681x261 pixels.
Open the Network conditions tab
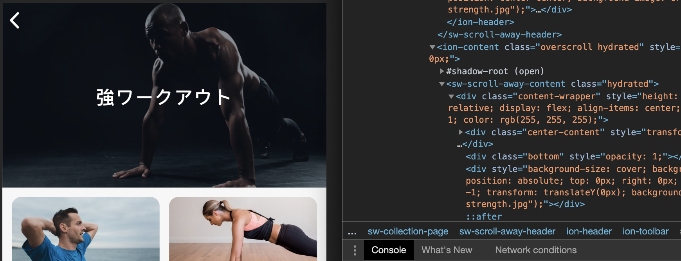536,250
